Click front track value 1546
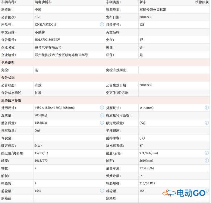This screenshot has width=211, height=203. (x=38, y=191)
